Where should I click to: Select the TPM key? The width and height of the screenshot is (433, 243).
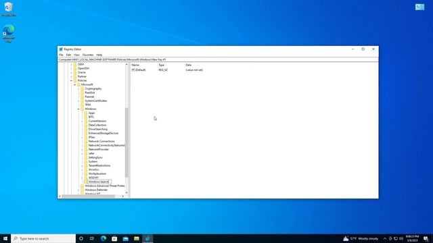click(x=88, y=105)
